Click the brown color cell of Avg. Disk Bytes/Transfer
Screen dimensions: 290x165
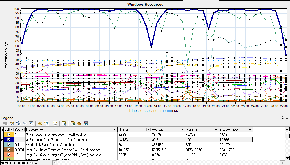pyautogui.click(x=9, y=150)
